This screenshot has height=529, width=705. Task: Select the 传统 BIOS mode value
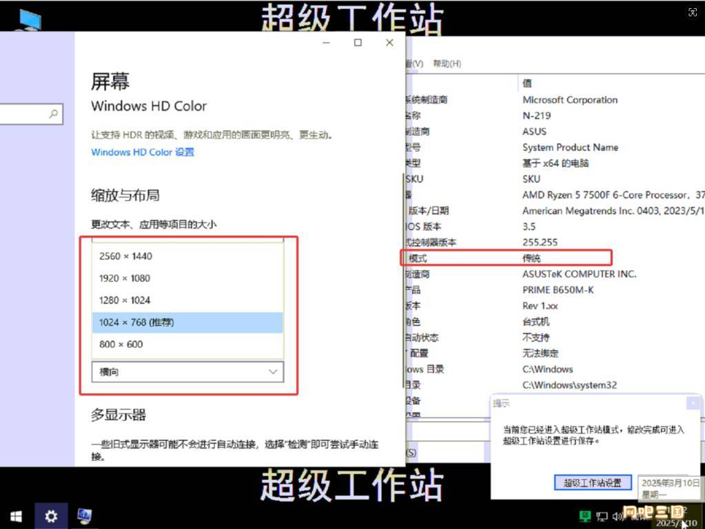tap(531, 258)
